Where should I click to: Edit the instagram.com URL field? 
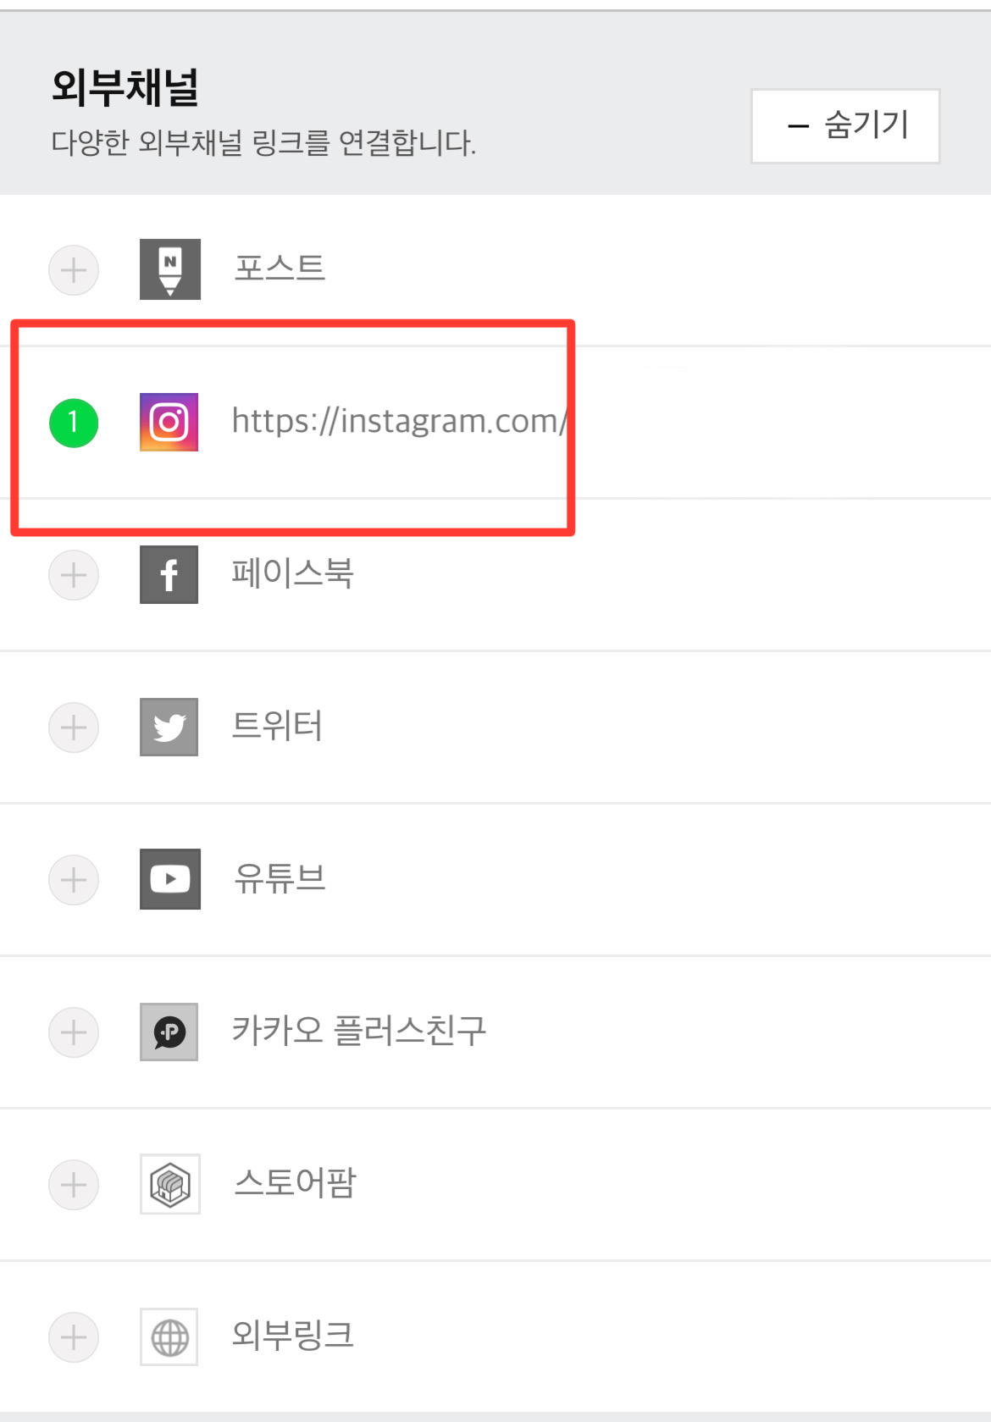(x=399, y=421)
